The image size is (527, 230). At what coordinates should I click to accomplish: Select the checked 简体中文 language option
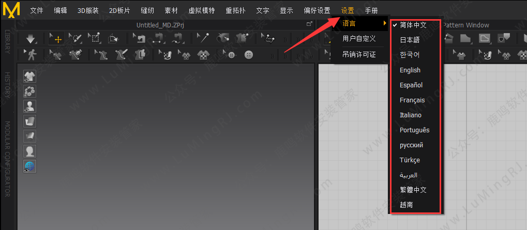click(x=413, y=24)
